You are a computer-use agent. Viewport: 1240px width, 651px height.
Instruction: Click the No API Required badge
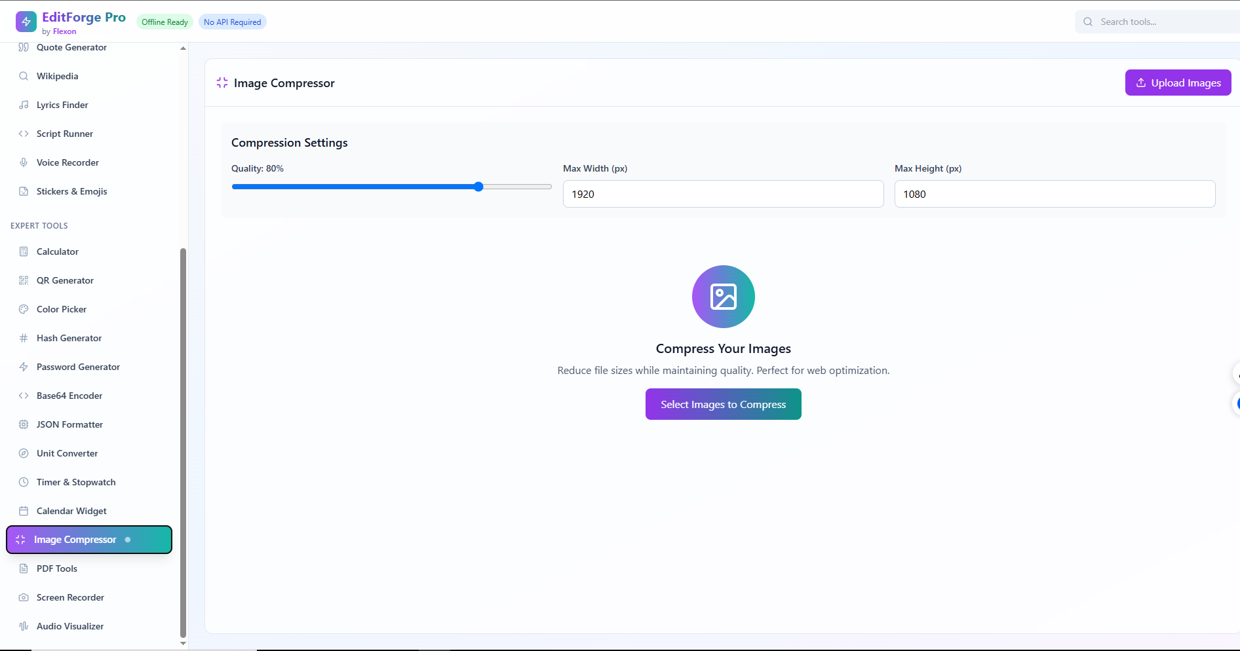(x=232, y=22)
